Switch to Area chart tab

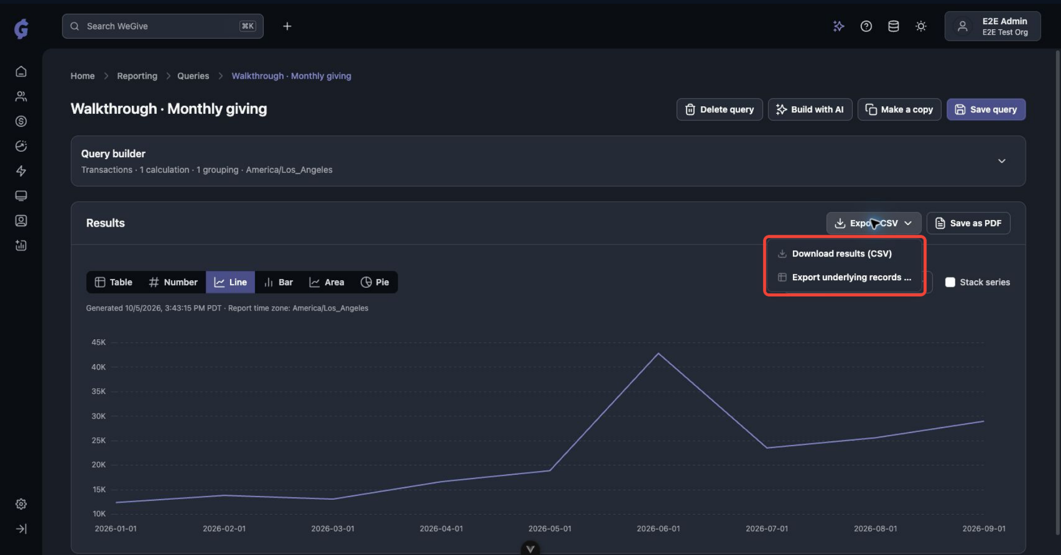pos(327,282)
